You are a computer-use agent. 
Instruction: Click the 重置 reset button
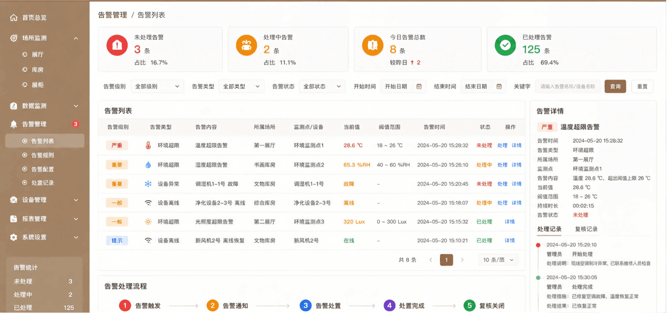tap(643, 86)
